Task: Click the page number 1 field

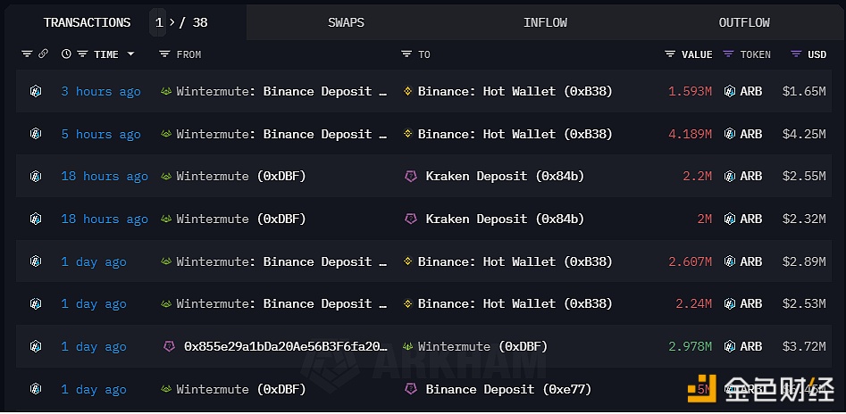Action: [x=158, y=22]
